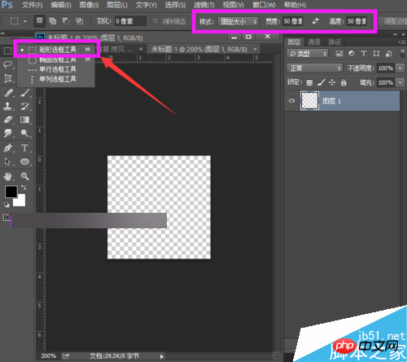This screenshot has width=407, height=362.
Task: Open the 样式 固定大小 style dropdown
Action: coord(238,21)
